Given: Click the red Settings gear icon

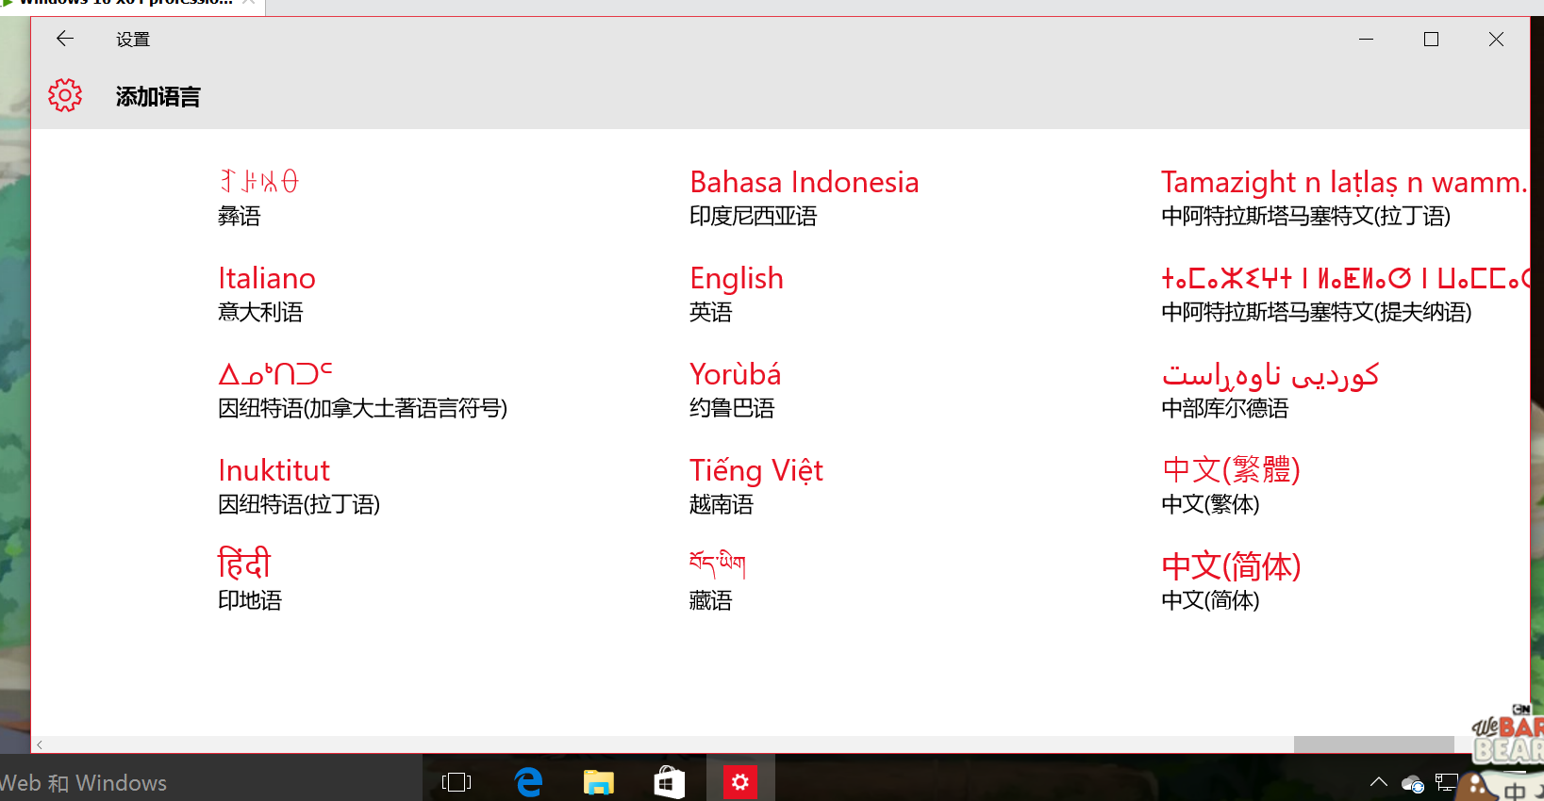Looking at the screenshot, I should (65, 95).
